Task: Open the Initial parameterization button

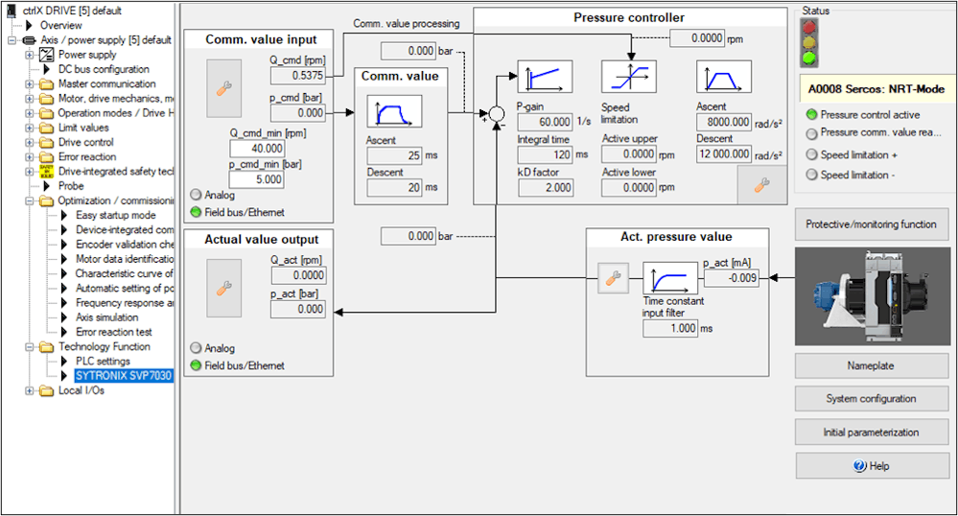Action: (870, 433)
